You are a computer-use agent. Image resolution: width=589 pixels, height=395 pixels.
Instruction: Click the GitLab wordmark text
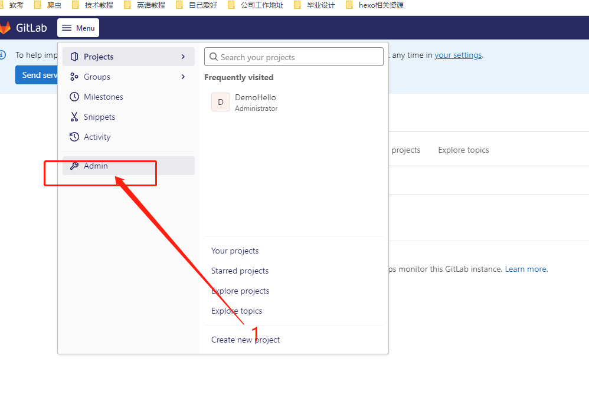coord(31,28)
